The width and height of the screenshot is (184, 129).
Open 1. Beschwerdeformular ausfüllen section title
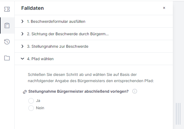tap(56, 21)
